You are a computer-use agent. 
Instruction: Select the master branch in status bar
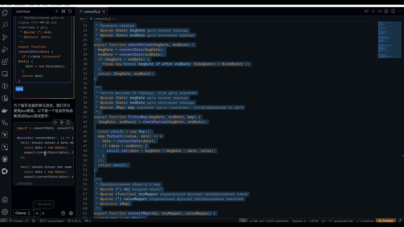[x=16, y=221]
